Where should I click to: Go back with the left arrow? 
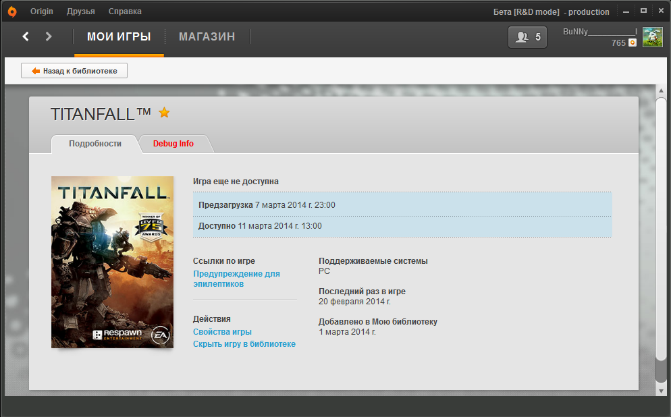coord(26,37)
